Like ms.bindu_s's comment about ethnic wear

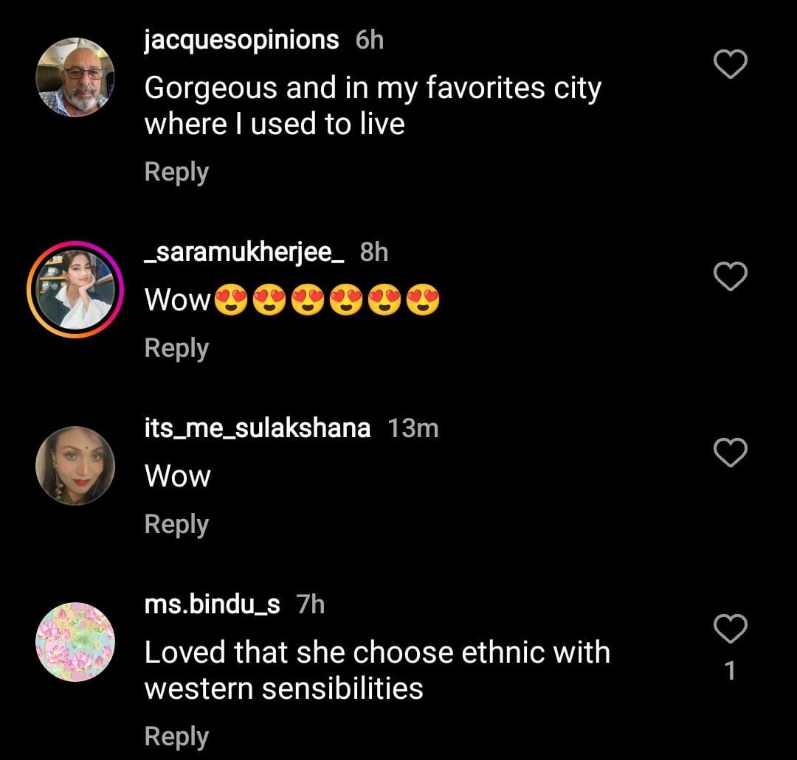(x=731, y=629)
